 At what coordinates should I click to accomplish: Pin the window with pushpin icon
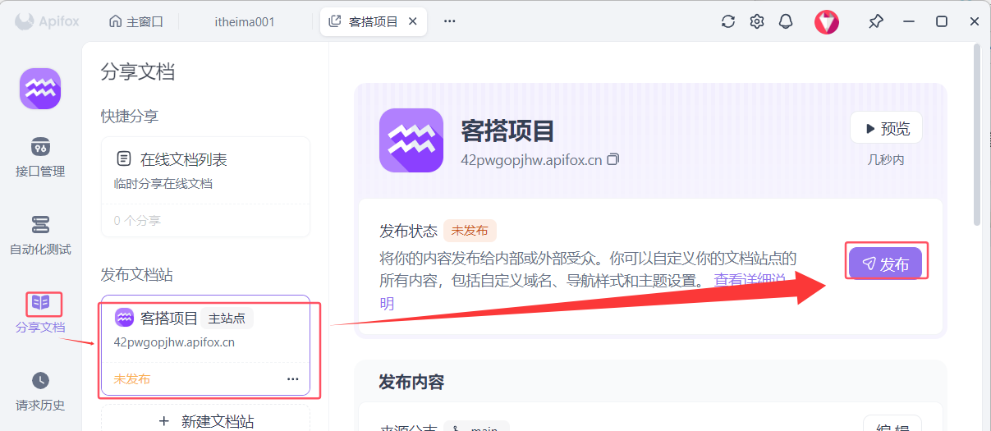[x=876, y=21]
